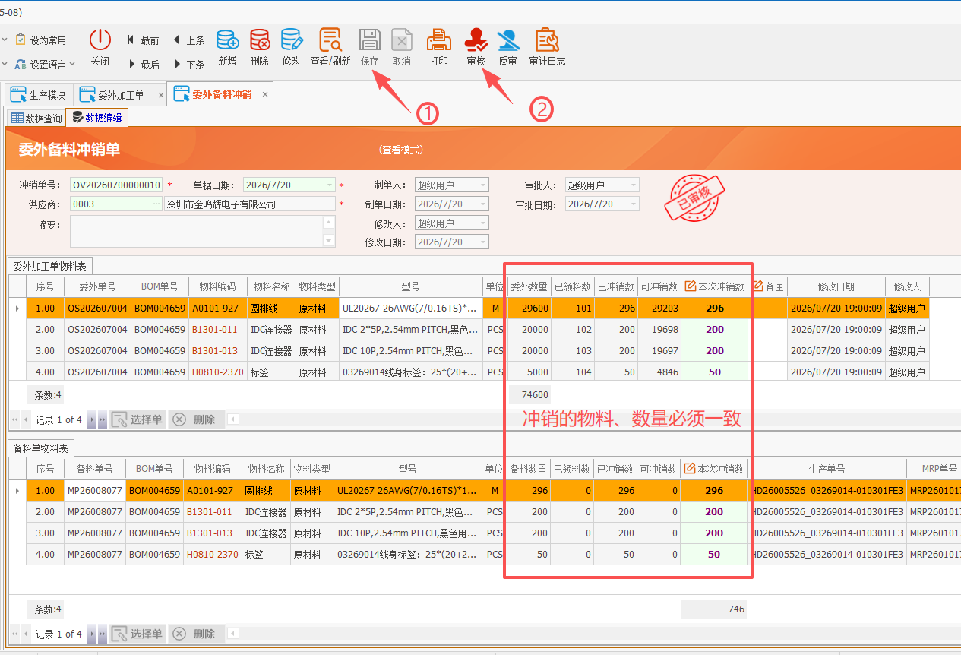Go to next record 下条
The image size is (961, 655).
tap(189, 65)
